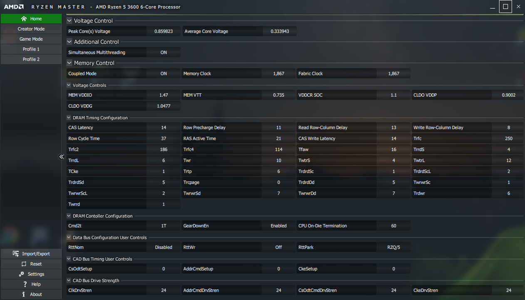Collapse the CAD Bus Drive Strength subsection
Image resolution: width=525 pixels, height=300 pixels.
[69, 280]
